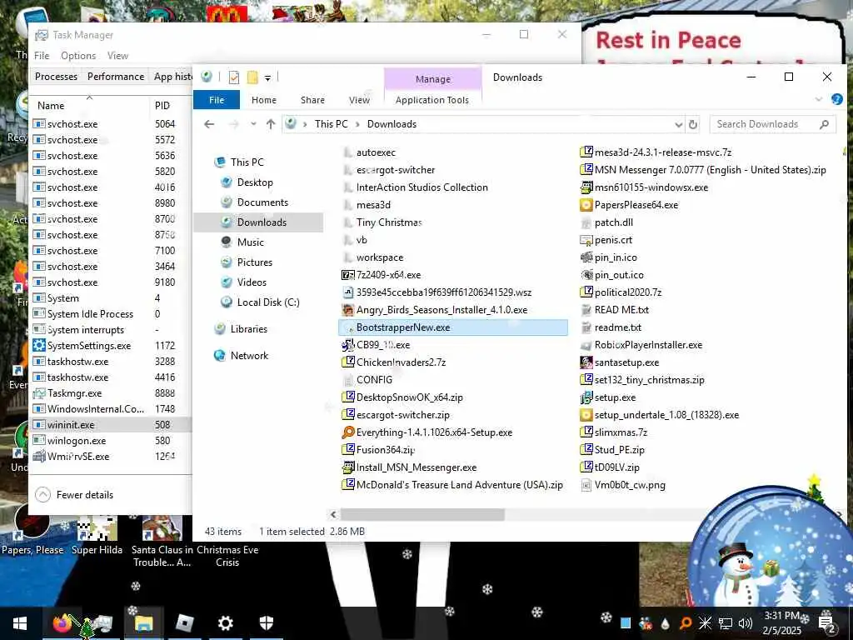Screen dimensions: 853x640
Task: Open Windows Security shield on the taskbar
Action: [266, 623]
